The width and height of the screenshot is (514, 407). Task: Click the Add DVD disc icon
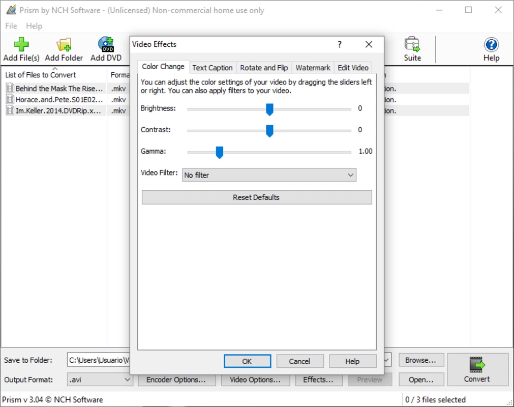click(106, 45)
